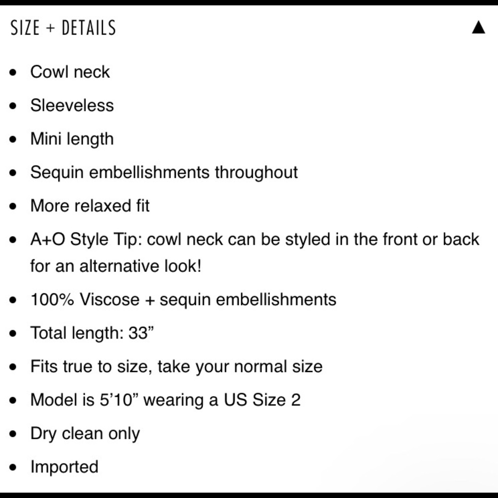Click the bullet beside Total length
The width and height of the screenshot is (498, 498).
pos(13,334)
